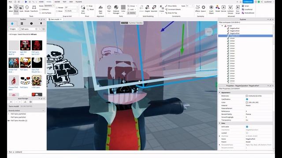Image resolution: width=282 pixels, height=158 pixels.
Task: Click the Run Script icon
Action: (x=238, y=9)
